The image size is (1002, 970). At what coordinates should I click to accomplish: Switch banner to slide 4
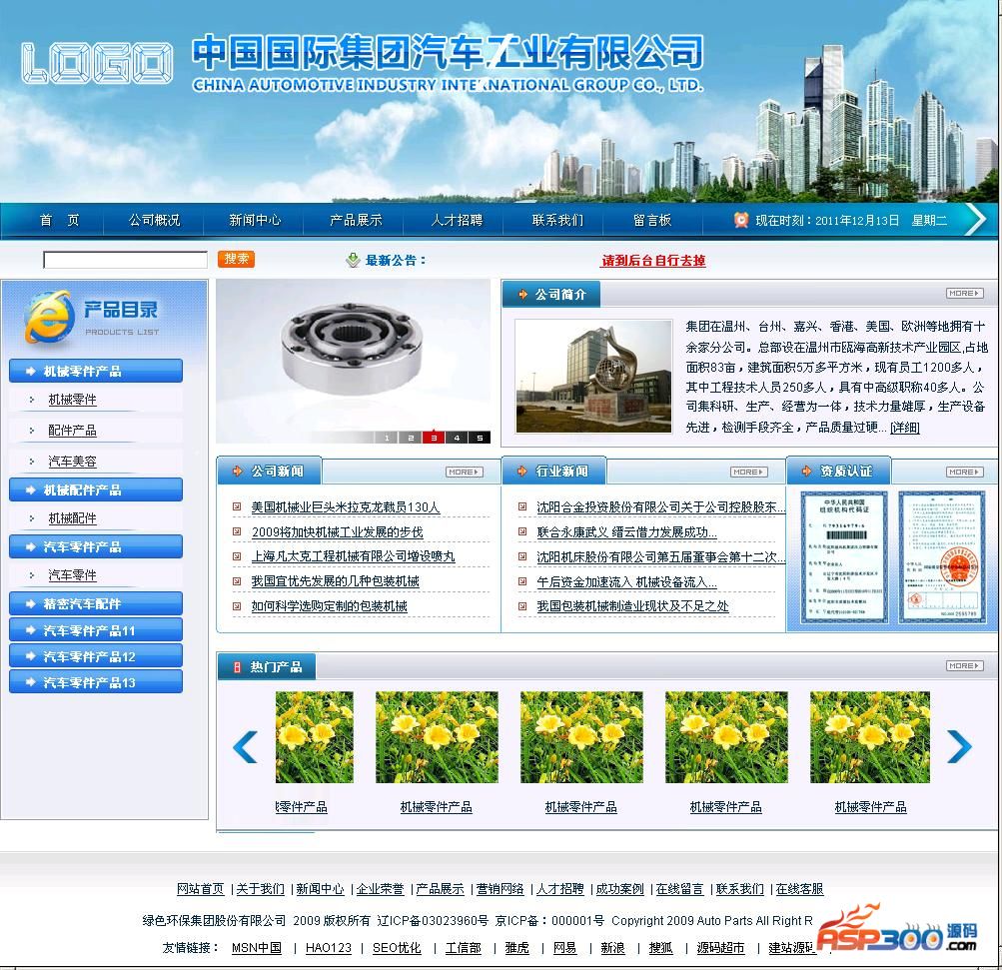click(457, 438)
